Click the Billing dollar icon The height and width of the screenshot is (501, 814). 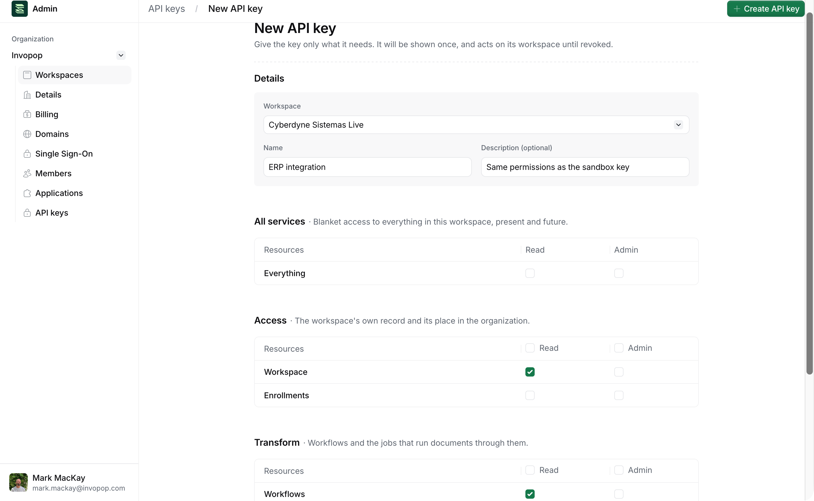[x=27, y=115]
